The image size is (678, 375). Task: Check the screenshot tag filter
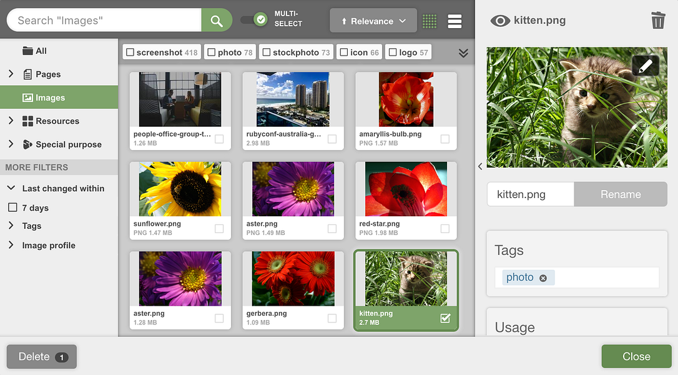(x=130, y=52)
